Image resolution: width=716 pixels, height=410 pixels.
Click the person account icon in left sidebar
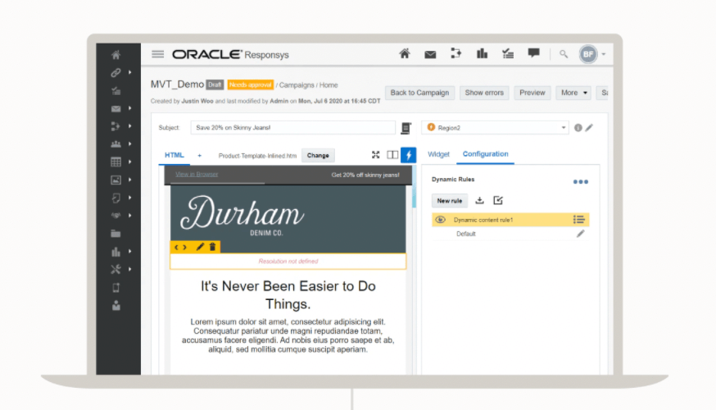pos(116,305)
